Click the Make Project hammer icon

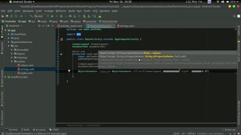(x=31, y=16)
